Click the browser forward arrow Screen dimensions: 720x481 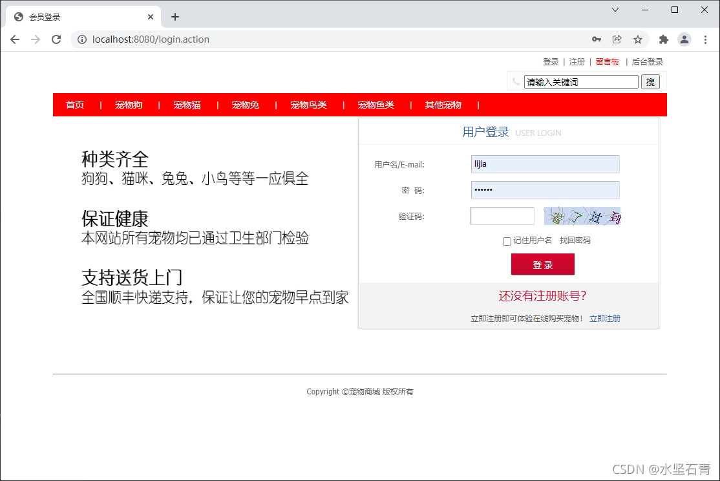pyautogui.click(x=36, y=39)
